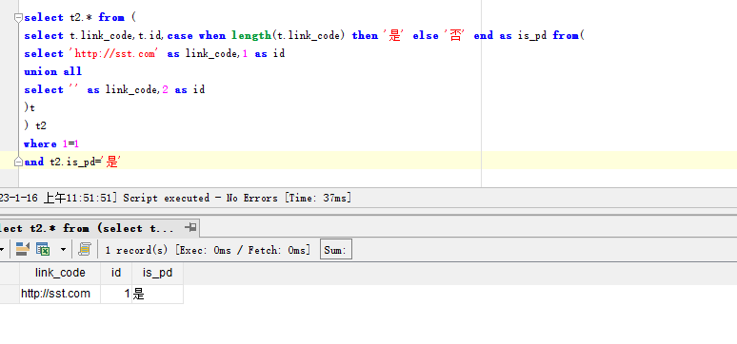Click the ')t' alias line
The width and height of the screenshot is (737, 344).
click(x=30, y=108)
